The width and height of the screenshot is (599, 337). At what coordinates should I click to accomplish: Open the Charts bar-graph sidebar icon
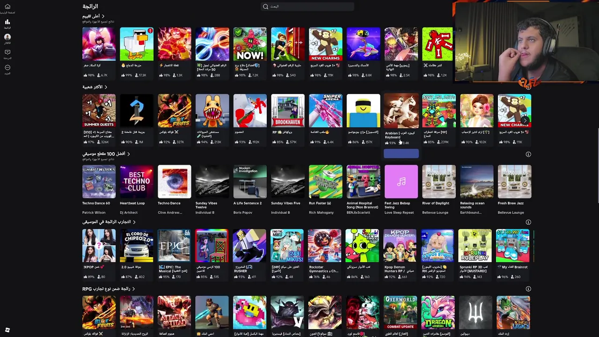tap(7, 22)
